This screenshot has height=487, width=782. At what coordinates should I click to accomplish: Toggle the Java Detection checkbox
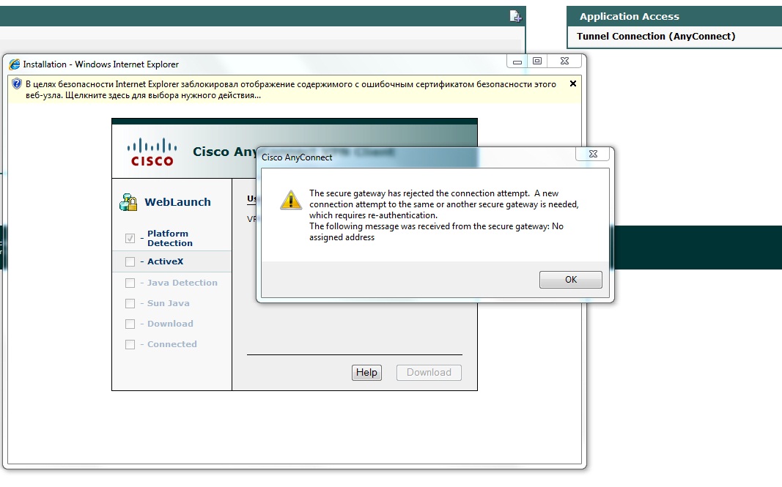tap(130, 283)
